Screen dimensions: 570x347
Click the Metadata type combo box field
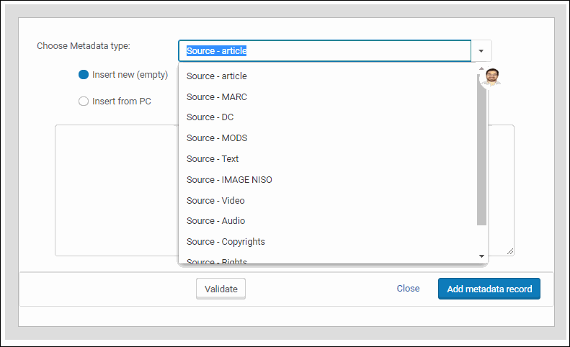tap(324, 51)
